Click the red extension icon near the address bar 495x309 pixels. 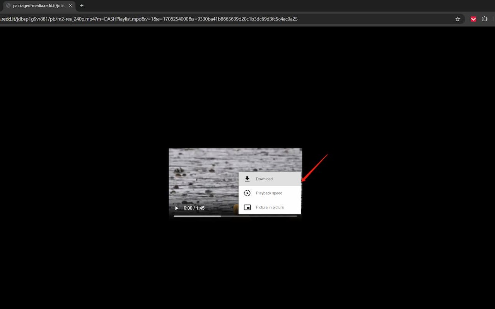click(473, 19)
